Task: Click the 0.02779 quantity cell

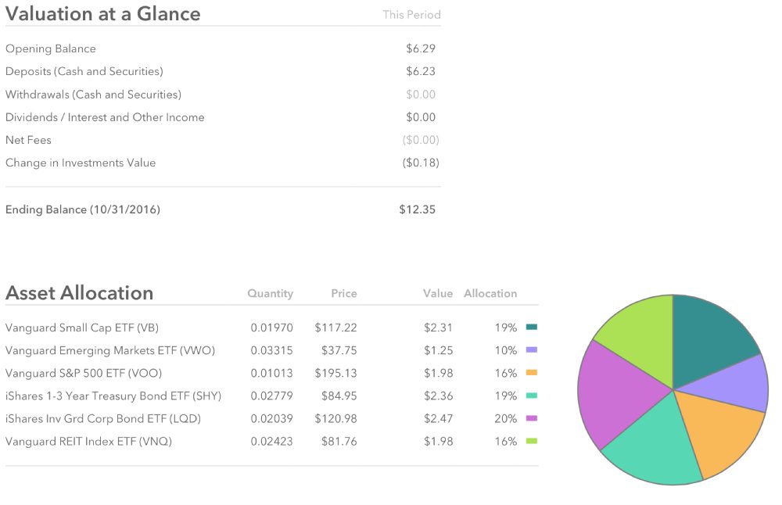Action: pyautogui.click(x=271, y=396)
